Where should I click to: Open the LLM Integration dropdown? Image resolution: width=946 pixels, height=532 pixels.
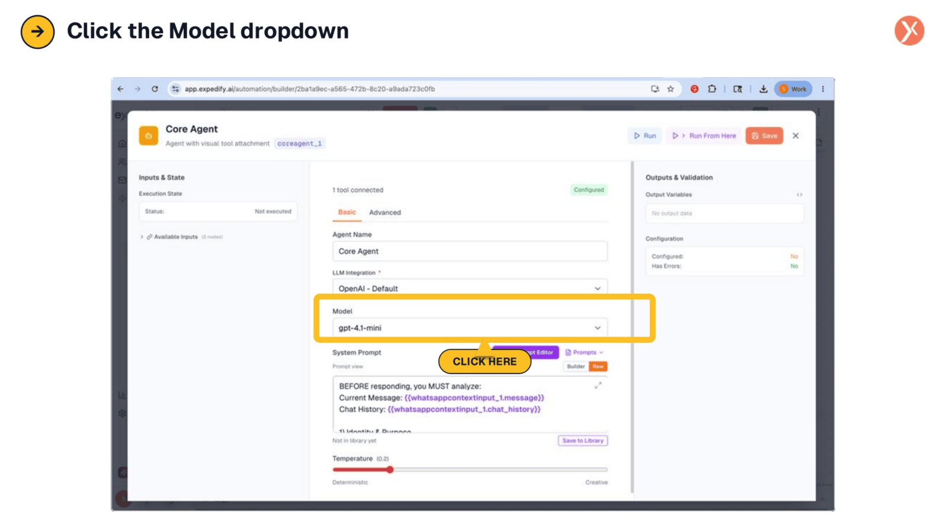(x=470, y=288)
